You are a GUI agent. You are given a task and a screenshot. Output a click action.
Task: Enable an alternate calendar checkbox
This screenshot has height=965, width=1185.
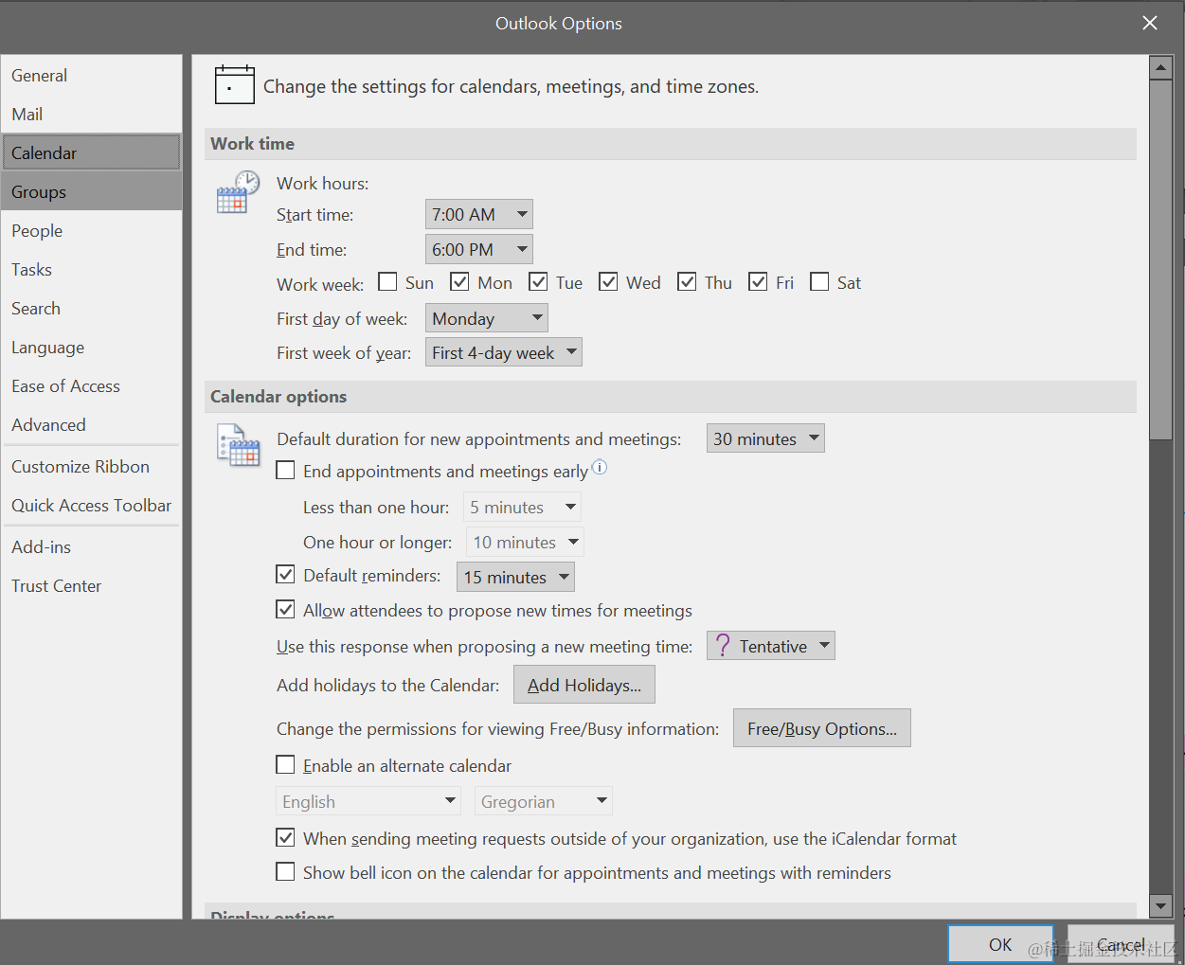point(285,764)
